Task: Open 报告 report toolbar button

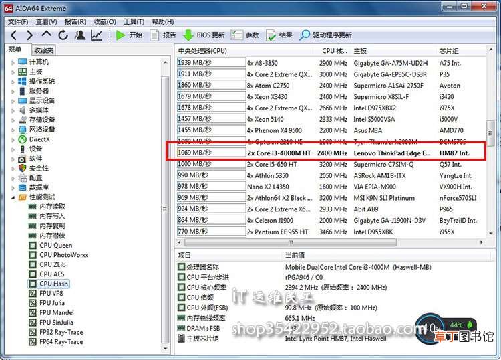Action: 163,35
